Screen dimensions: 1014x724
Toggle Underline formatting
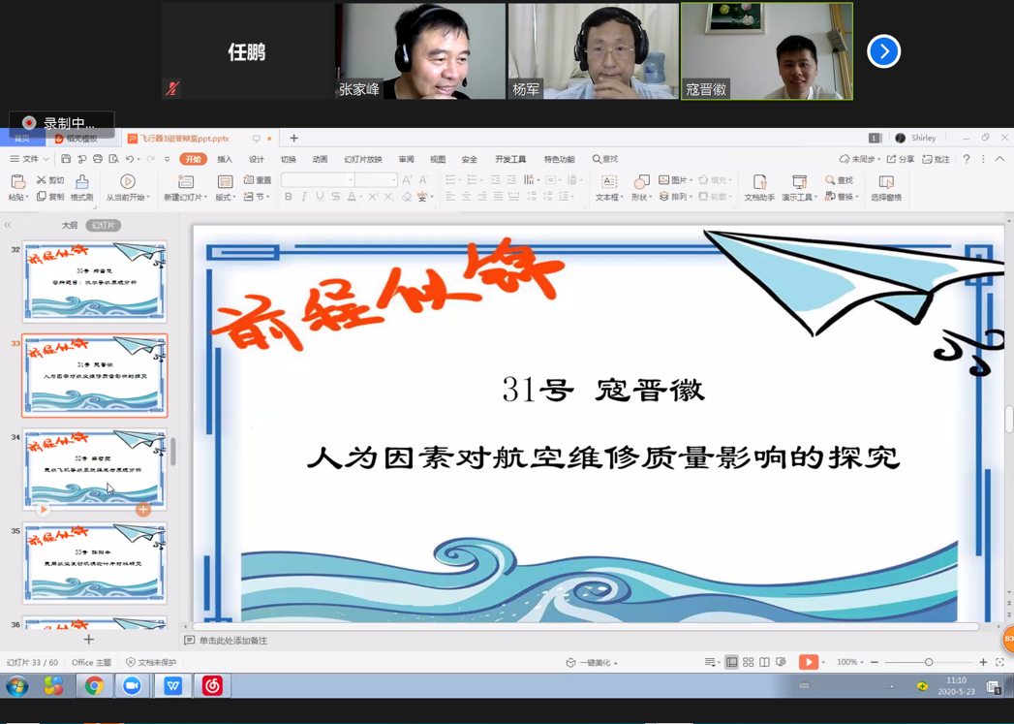(x=321, y=197)
